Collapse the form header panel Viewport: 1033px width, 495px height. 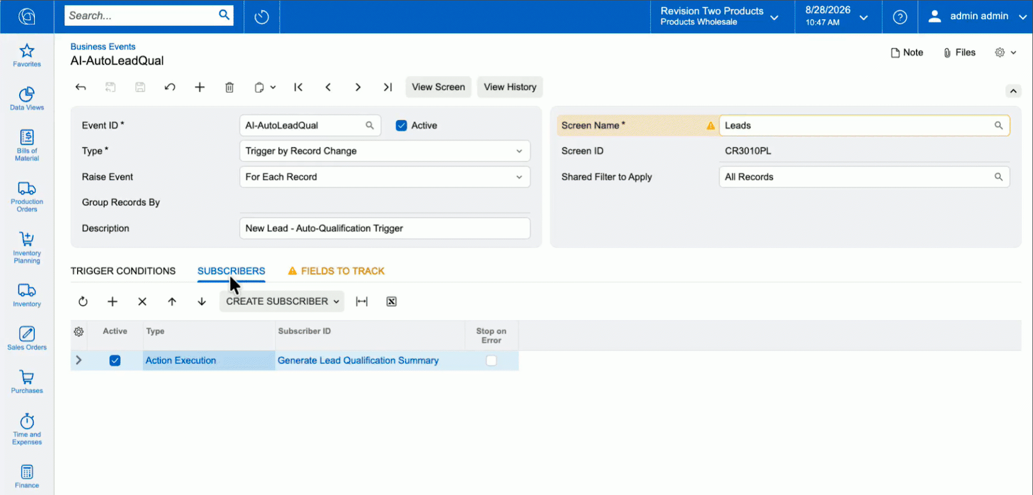1013,91
